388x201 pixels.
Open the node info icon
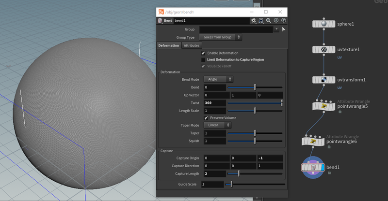point(276,20)
